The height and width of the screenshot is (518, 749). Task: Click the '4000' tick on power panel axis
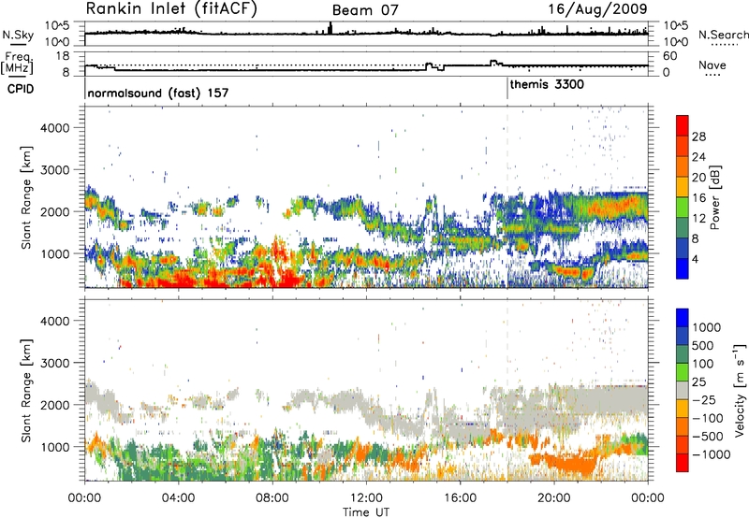click(x=55, y=128)
